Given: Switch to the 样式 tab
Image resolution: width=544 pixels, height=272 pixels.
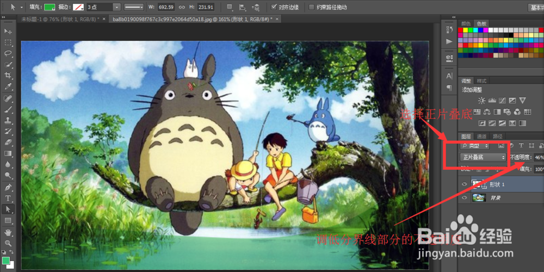Looking at the screenshot, I should [481, 81].
